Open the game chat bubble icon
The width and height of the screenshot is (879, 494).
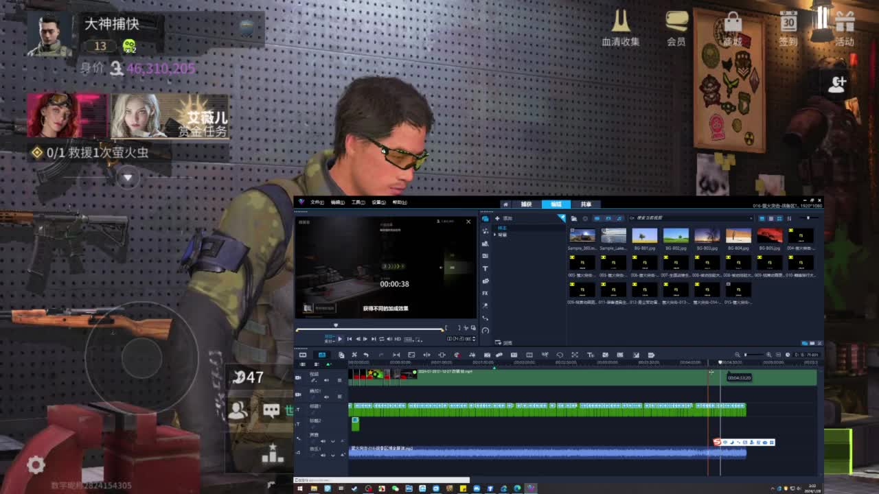[x=271, y=410]
